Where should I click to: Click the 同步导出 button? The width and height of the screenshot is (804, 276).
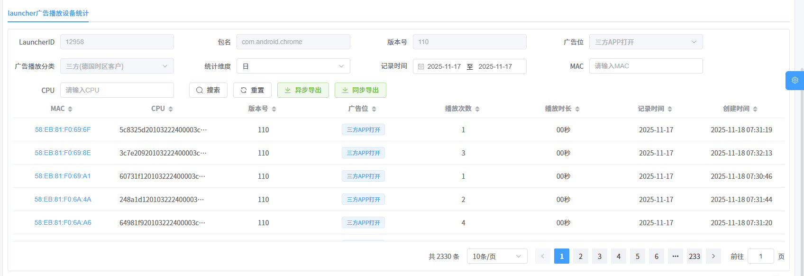(360, 90)
